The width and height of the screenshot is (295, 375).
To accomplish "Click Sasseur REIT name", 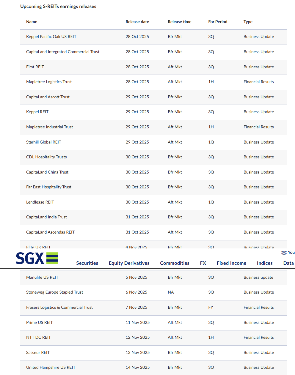I will point(38,352).
